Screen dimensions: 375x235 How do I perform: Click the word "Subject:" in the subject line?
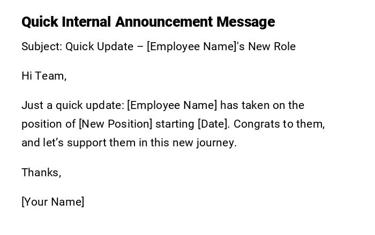[x=42, y=46]
